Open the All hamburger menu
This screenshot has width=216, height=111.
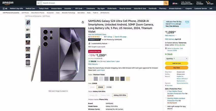click(x=5, y=8)
